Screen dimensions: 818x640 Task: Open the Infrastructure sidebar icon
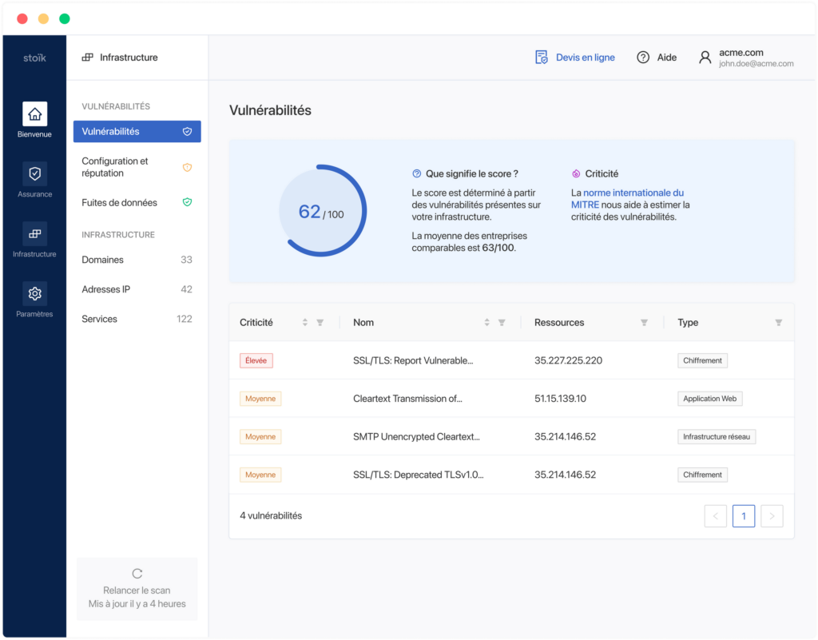(x=34, y=233)
